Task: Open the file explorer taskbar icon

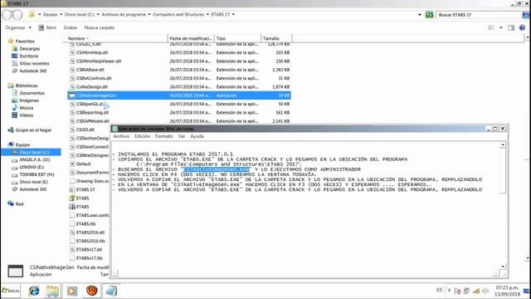Action: pyautogui.click(x=52, y=291)
